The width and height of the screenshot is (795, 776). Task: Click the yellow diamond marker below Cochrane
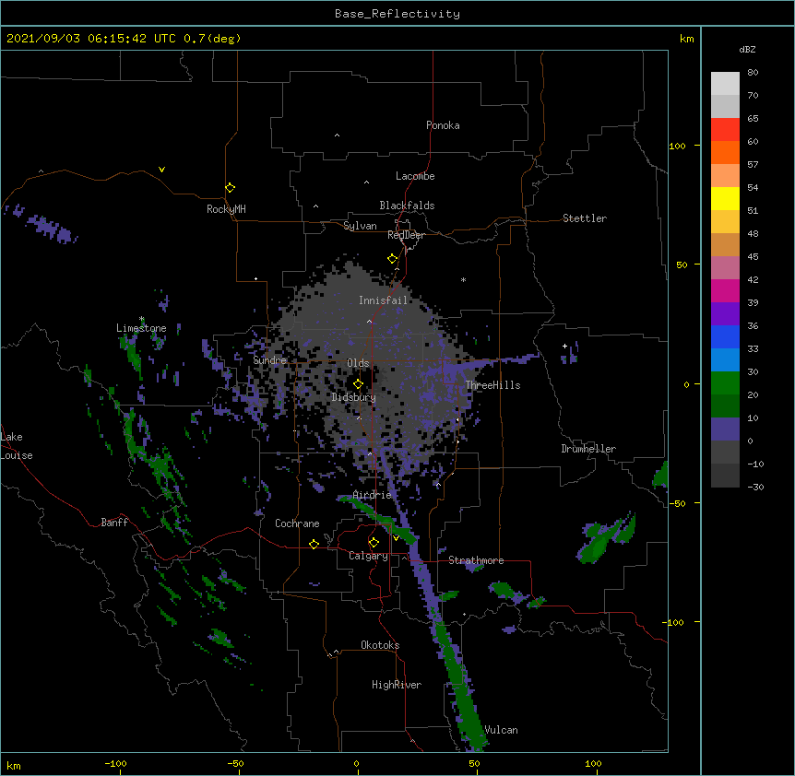coord(314,544)
